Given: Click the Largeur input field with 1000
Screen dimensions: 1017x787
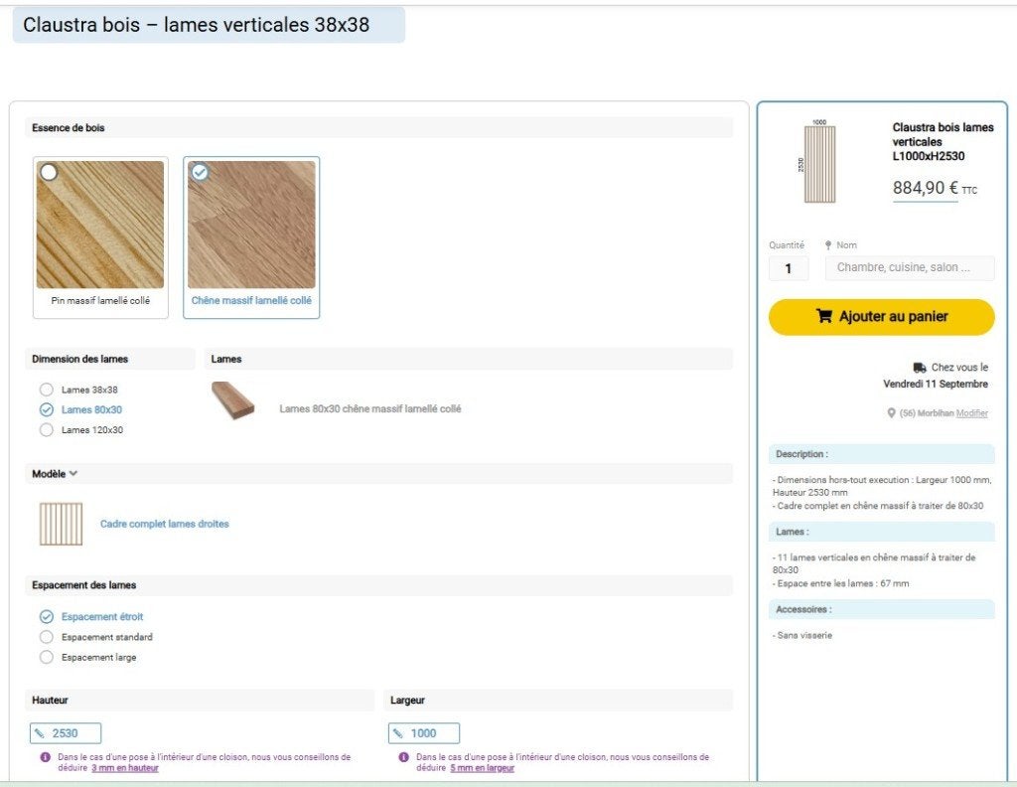Looking at the screenshot, I should (x=424, y=733).
